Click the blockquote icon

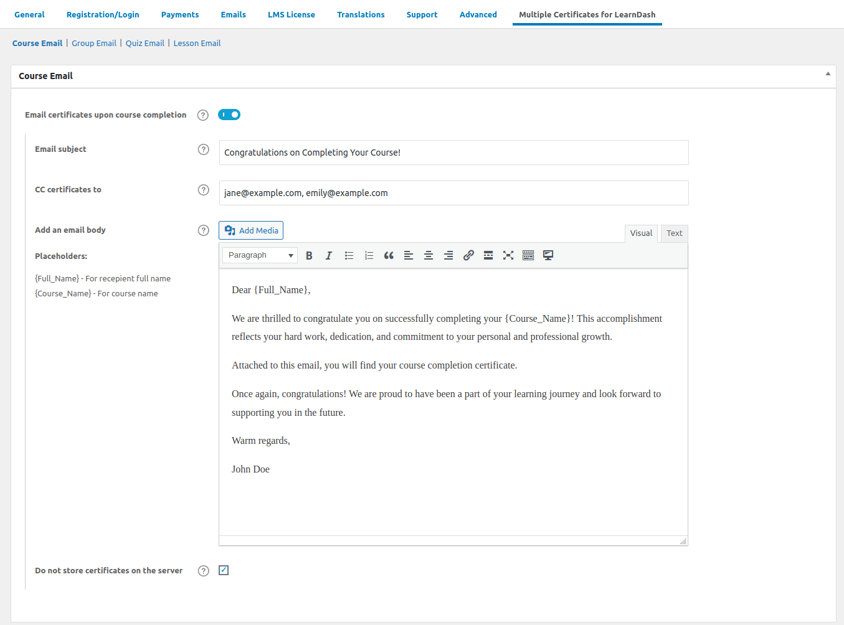point(389,255)
